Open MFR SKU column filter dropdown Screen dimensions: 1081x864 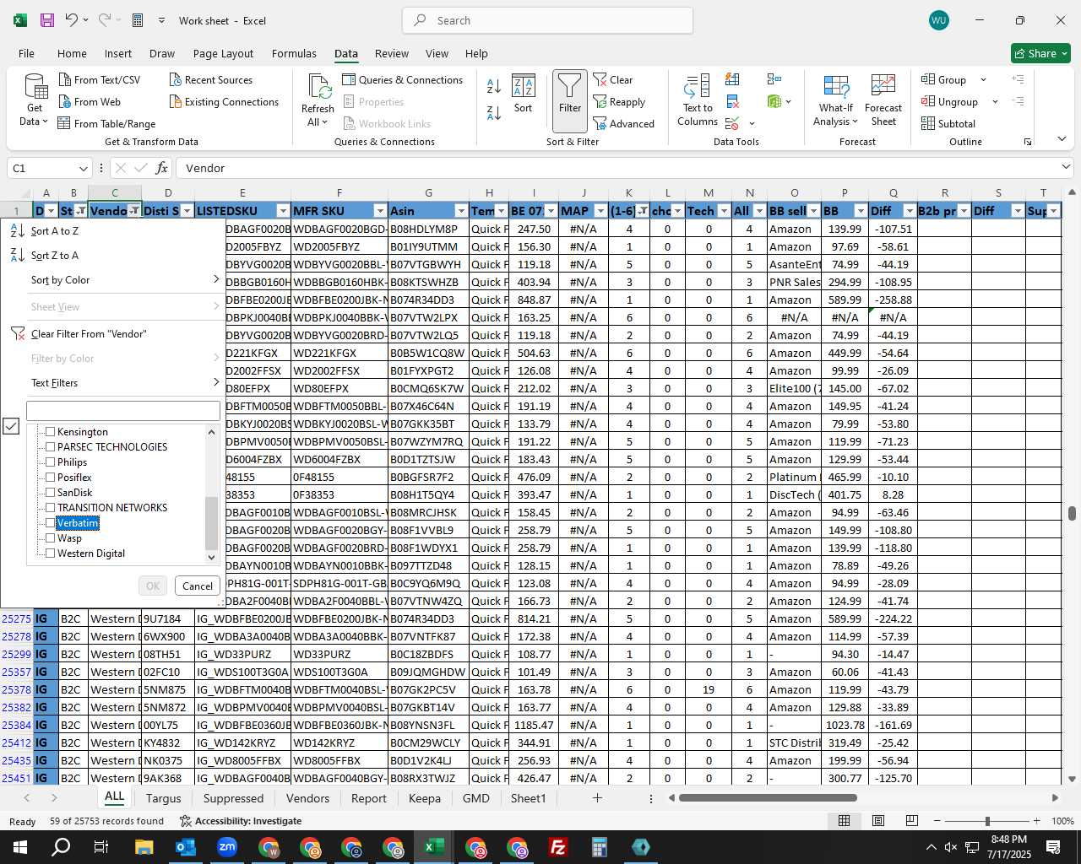[380, 211]
